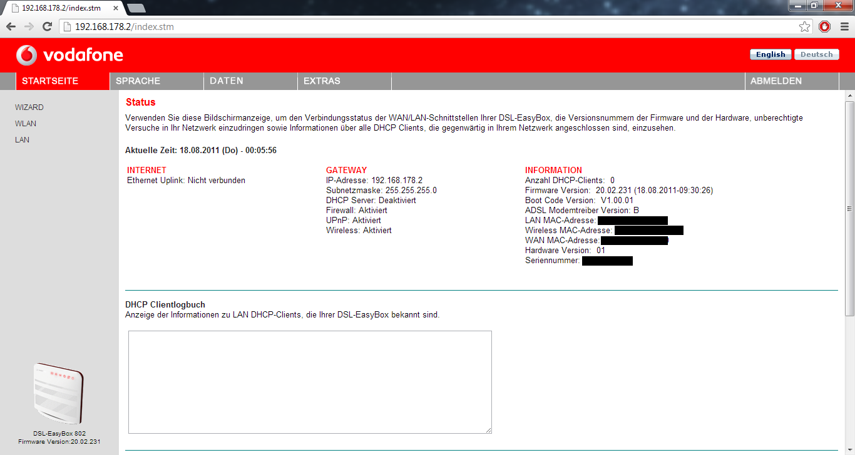Click the resize grip of the DHCP text area
This screenshot has height=455, width=855.
pos(488,429)
